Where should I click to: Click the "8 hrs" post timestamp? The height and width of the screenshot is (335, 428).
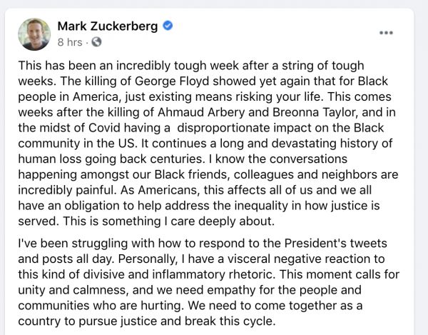click(x=69, y=43)
